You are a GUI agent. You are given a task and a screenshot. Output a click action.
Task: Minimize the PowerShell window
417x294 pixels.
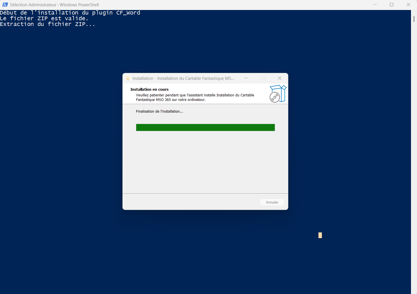tap(375, 5)
